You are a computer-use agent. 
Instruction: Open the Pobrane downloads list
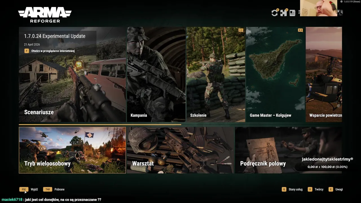[x=59, y=189]
